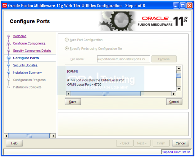
Task: Click the down arrow of file text scrollbar
Action: [179, 89]
